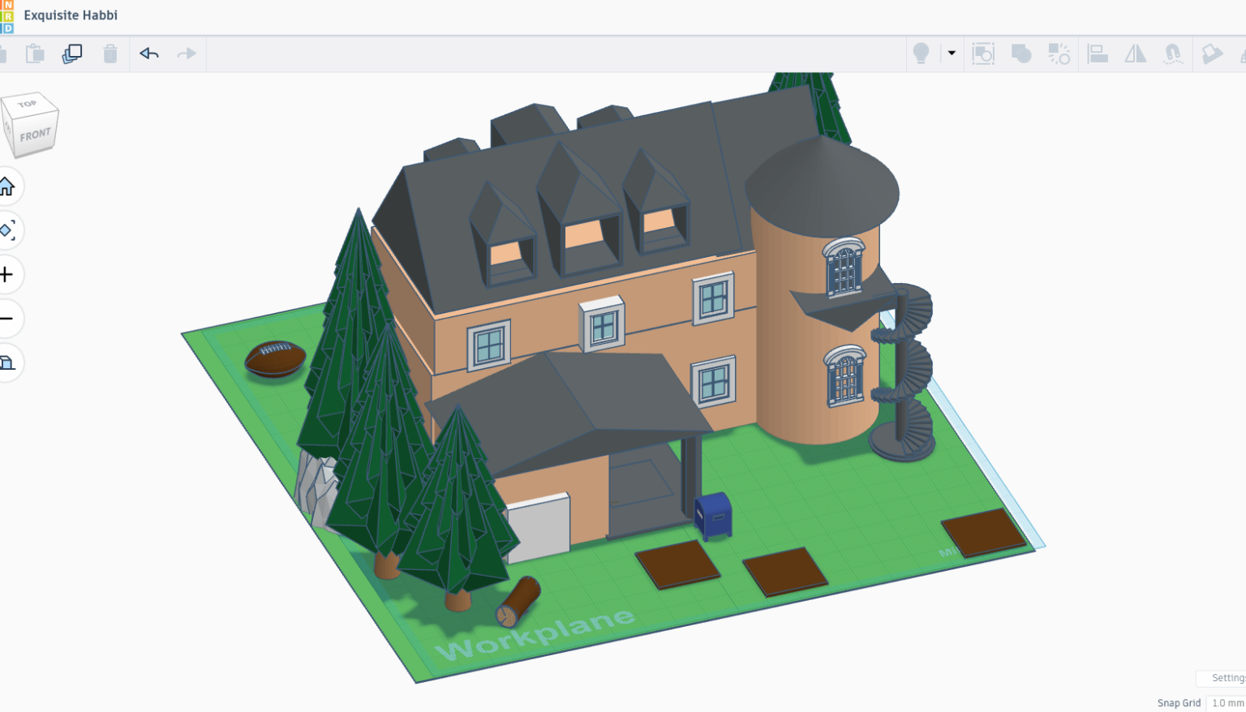Open the Snap Grid 1.0 mm dropdown
The image size is (1246, 712).
(x=1225, y=703)
